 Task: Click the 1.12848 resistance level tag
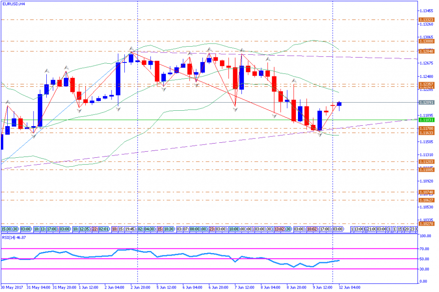427,51
